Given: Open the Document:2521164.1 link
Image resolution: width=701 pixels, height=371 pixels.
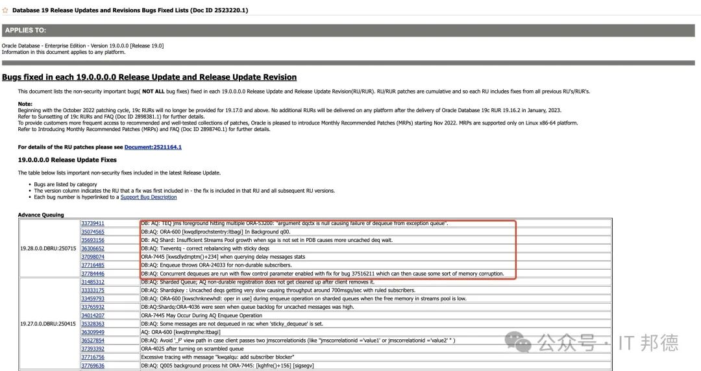Looking at the screenshot, I should (x=153, y=147).
